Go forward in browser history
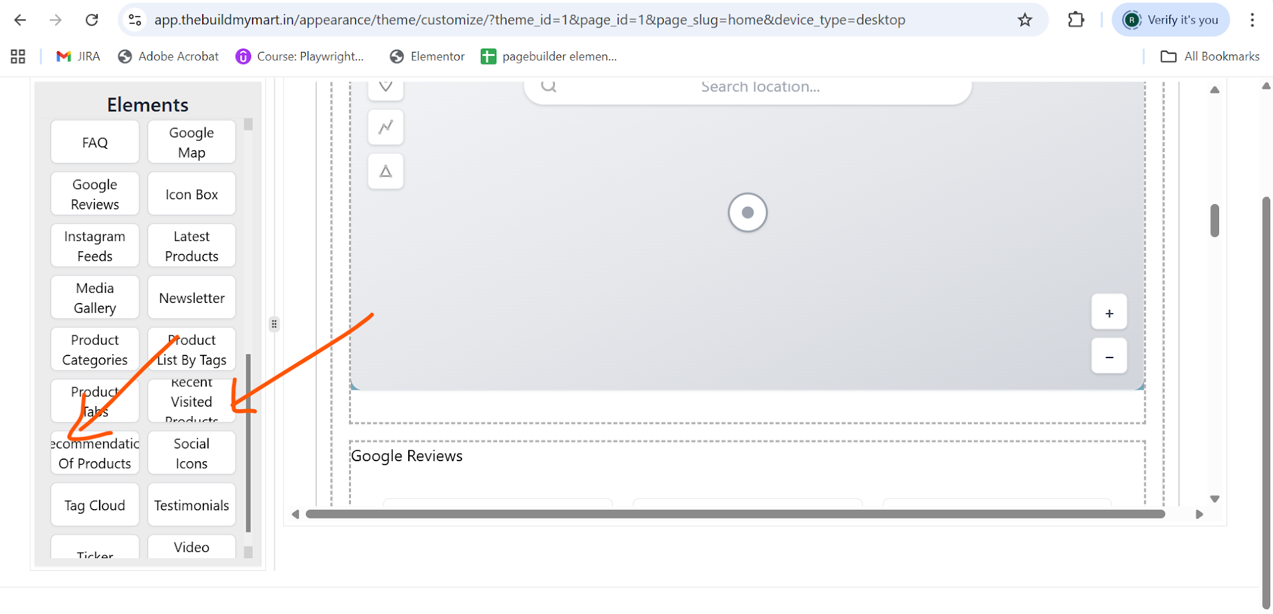The height and width of the screenshot is (614, 1273). 56,20
